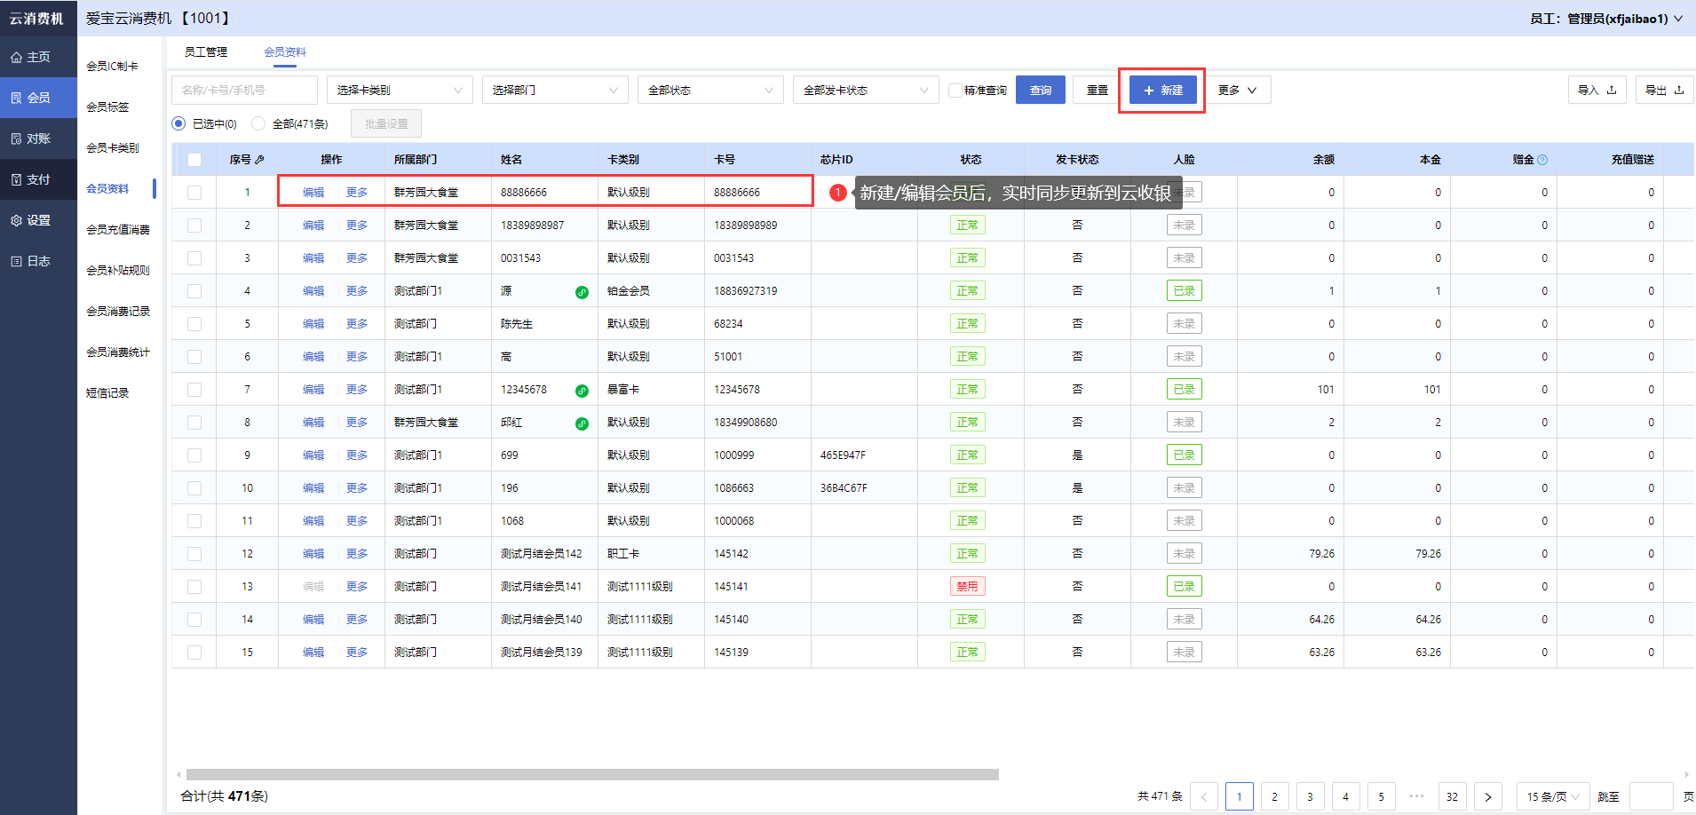Open 设置 gear icon in sidebar

[x=16, y=221]
